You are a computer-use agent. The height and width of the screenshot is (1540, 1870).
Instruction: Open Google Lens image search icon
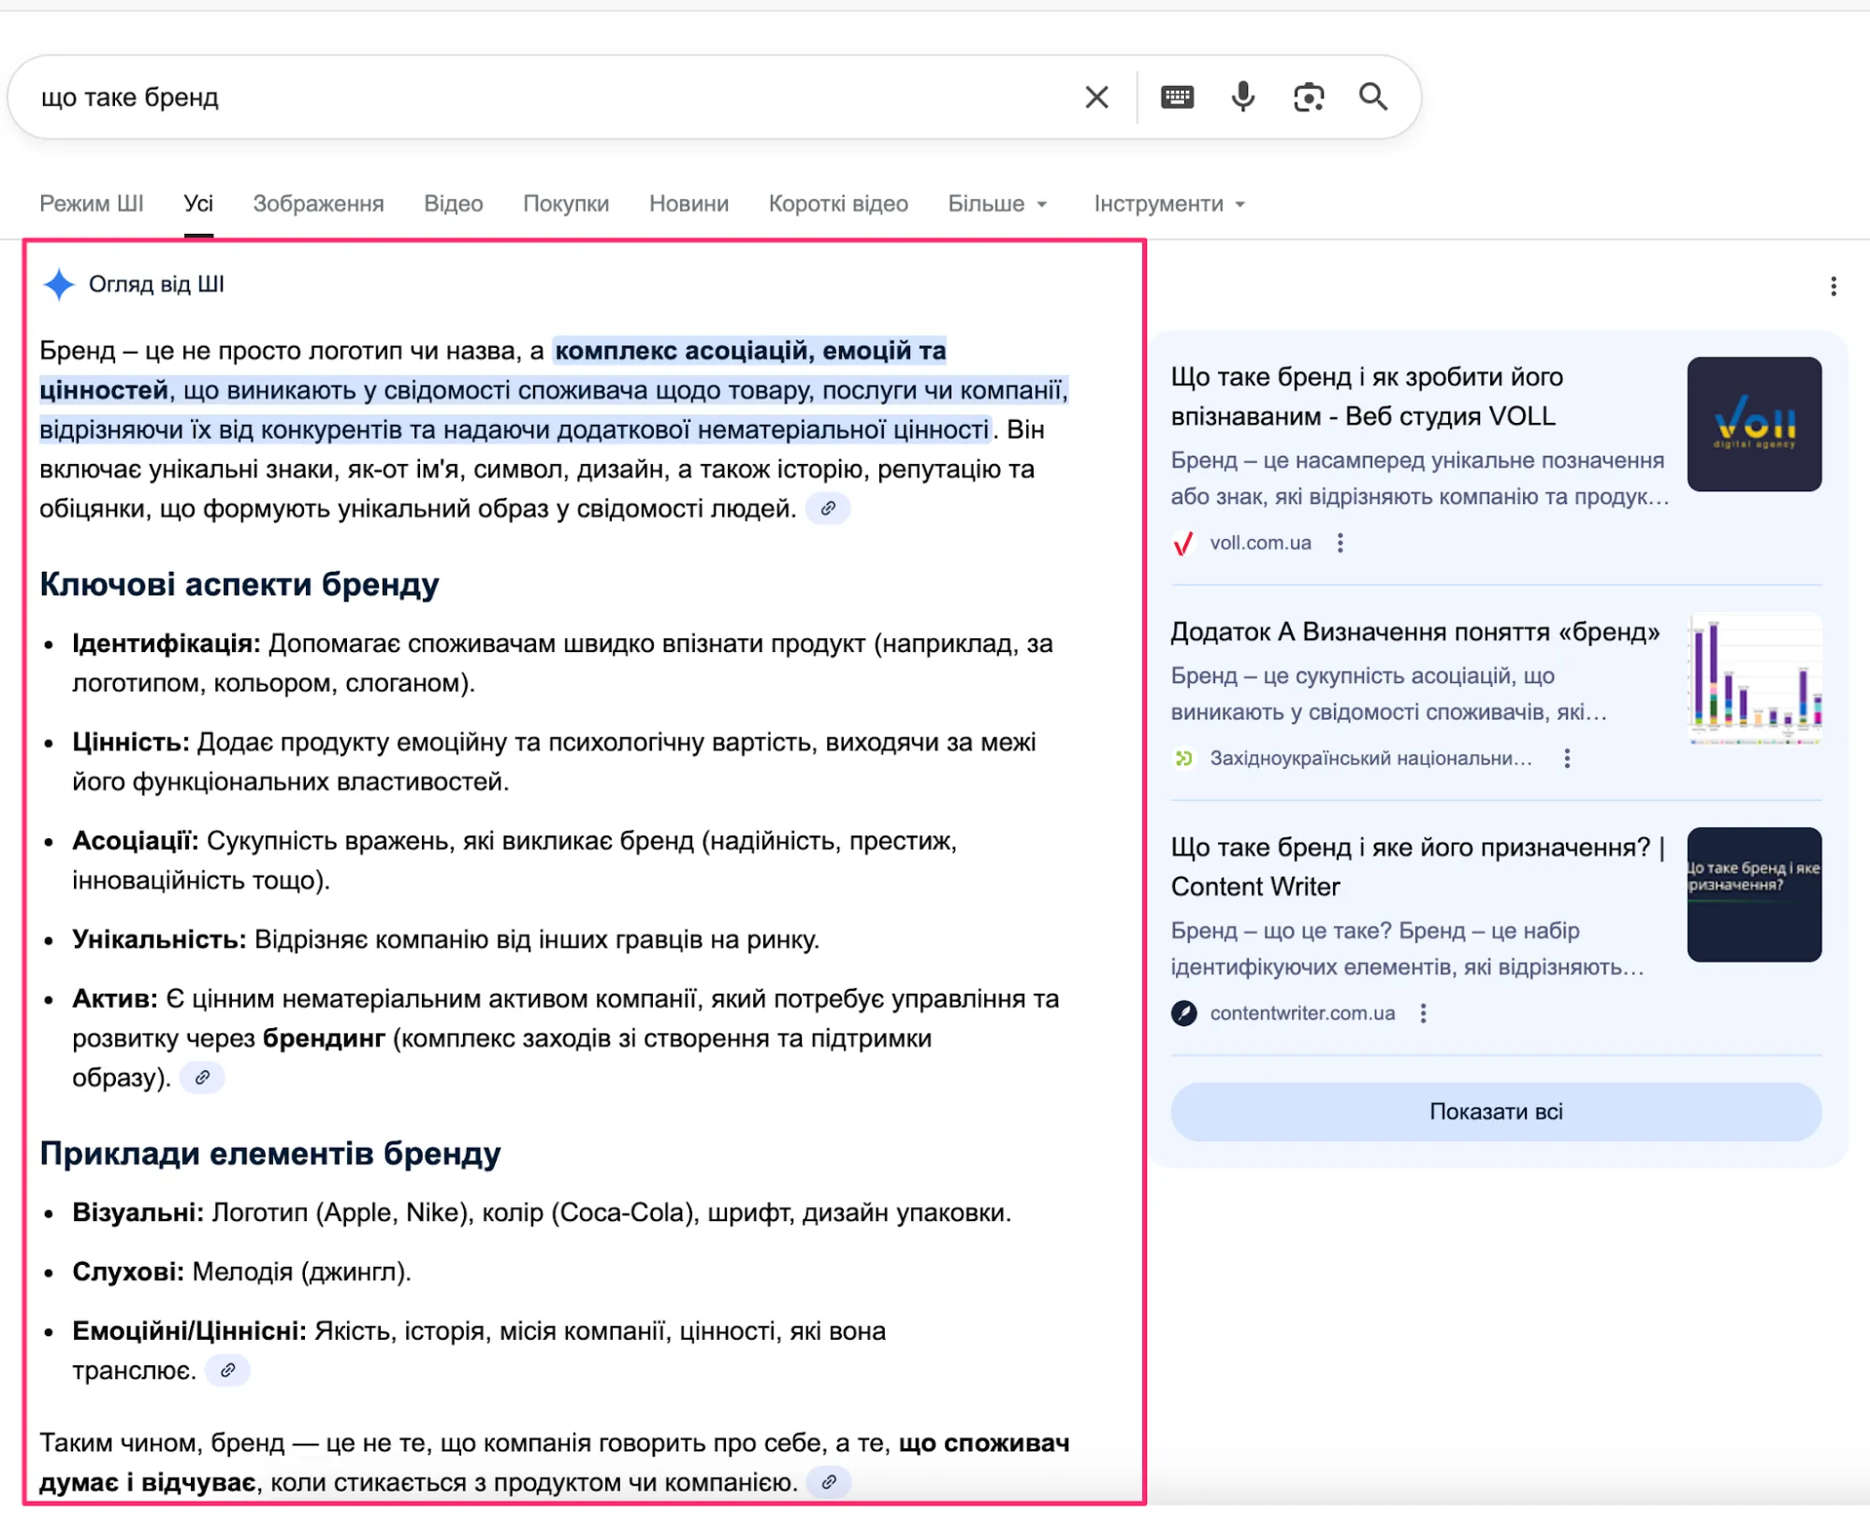[1308, 96]
